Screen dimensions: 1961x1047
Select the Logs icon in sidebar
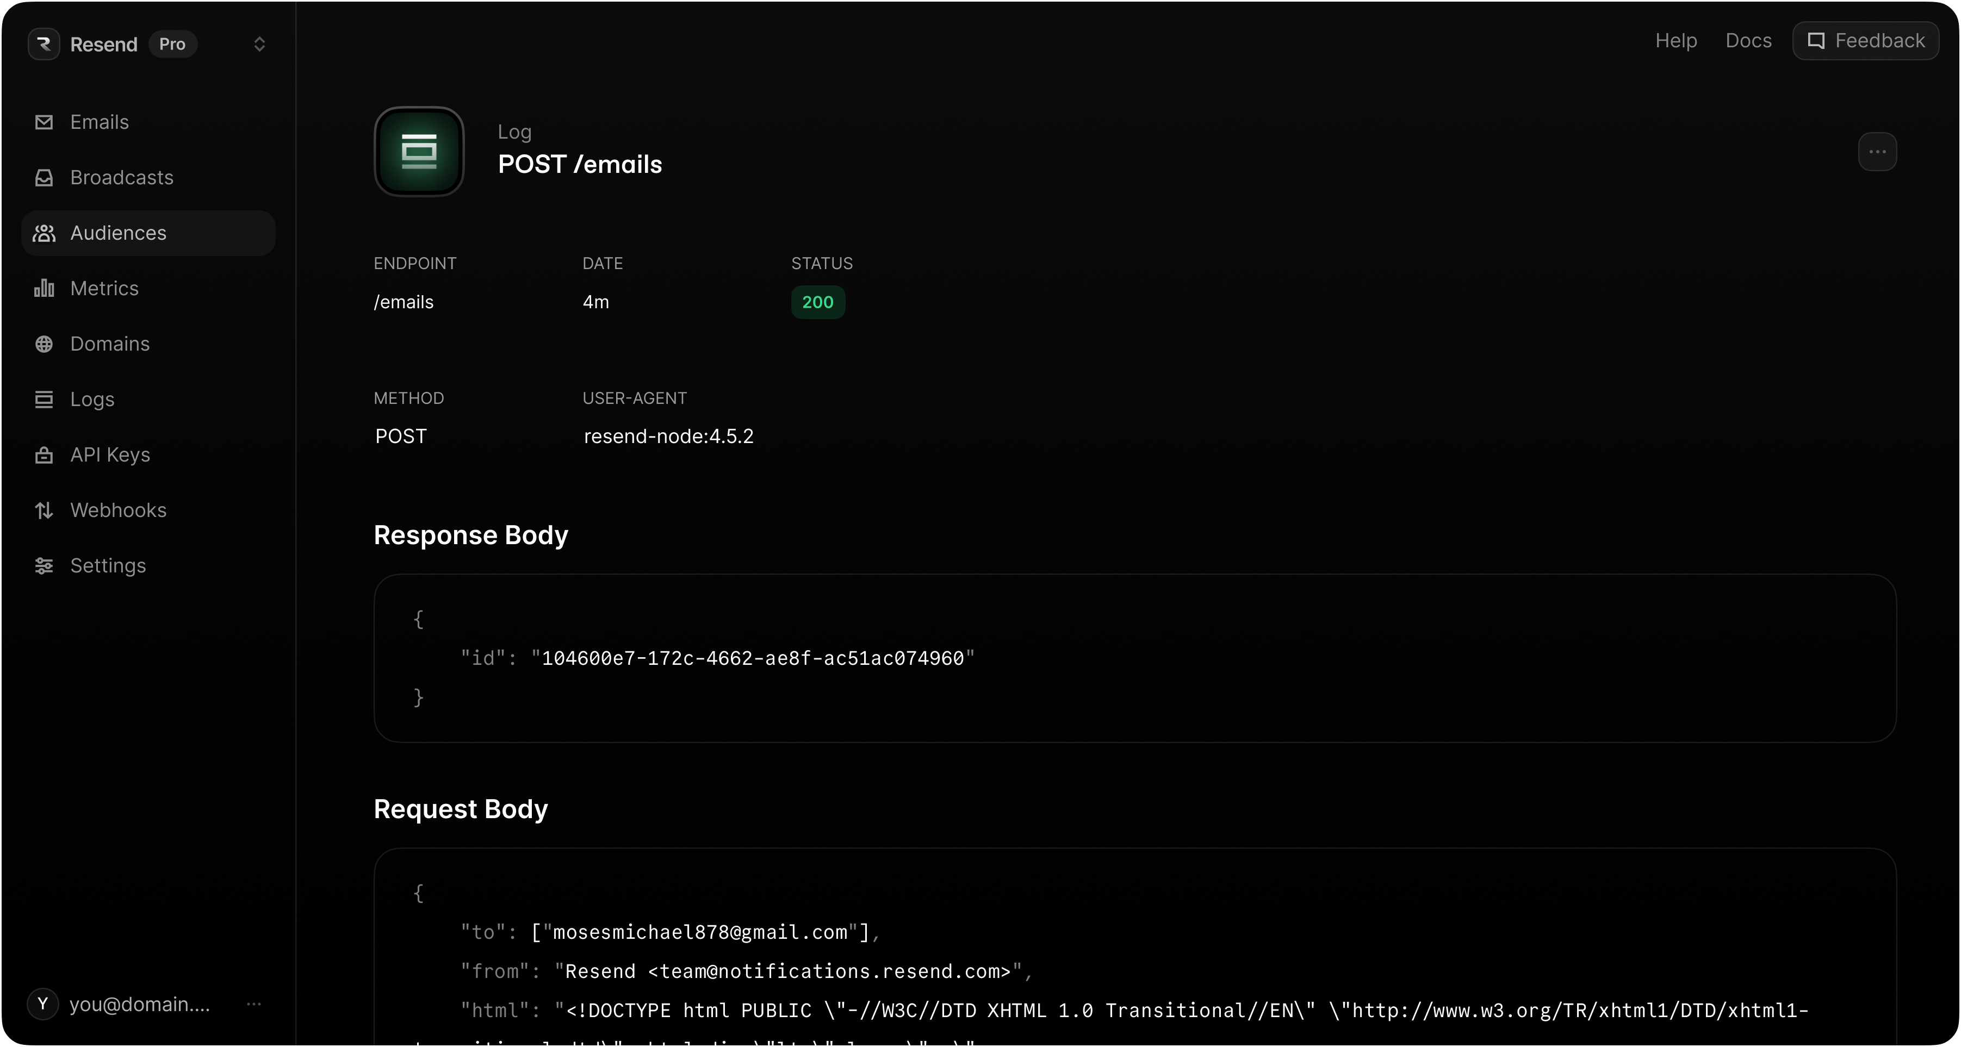tap(44, 398)
